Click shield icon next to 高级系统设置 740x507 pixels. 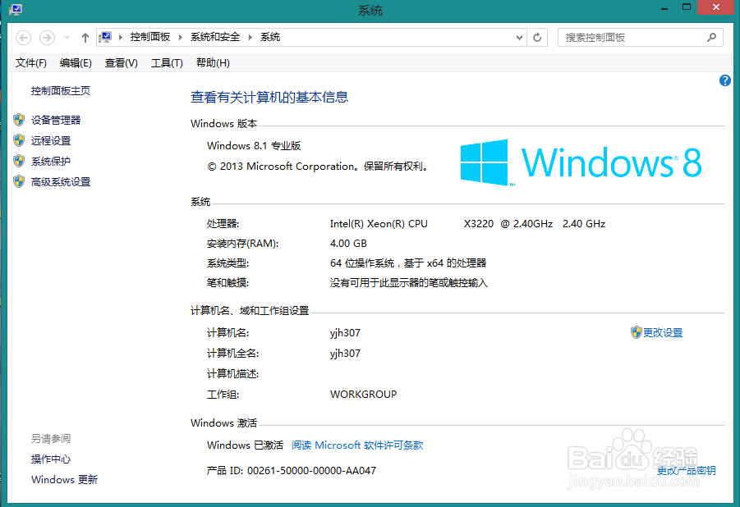[x=19, y=181]
